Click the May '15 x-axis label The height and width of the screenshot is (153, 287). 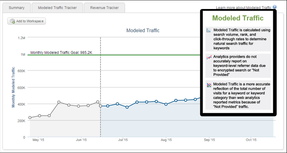38,140
